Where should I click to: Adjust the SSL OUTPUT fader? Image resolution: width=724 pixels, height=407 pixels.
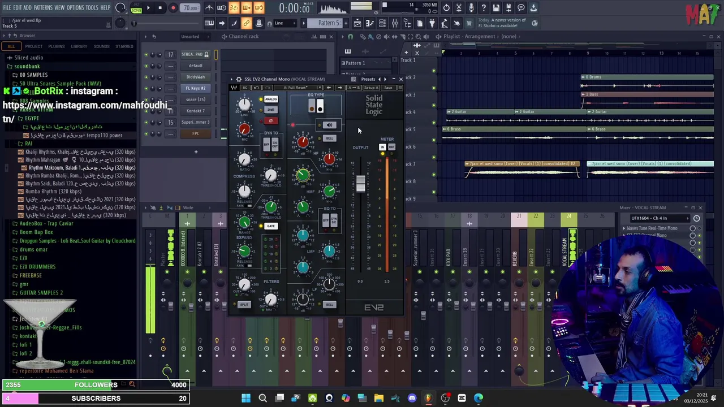tap(360, 184)
